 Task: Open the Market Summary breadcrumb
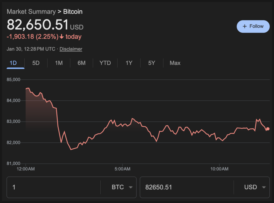(31, 12)
